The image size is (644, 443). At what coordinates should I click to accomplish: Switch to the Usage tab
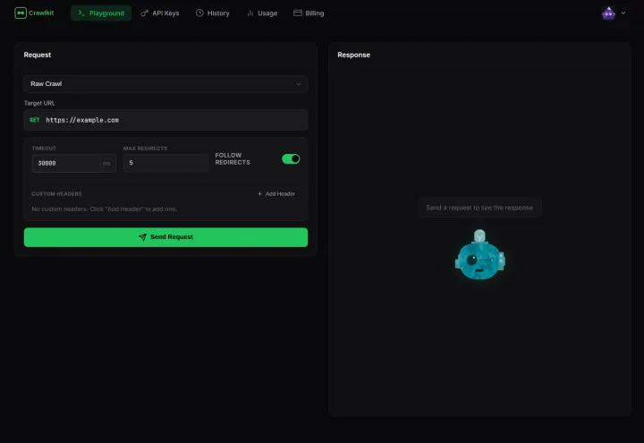click(262, 13)
